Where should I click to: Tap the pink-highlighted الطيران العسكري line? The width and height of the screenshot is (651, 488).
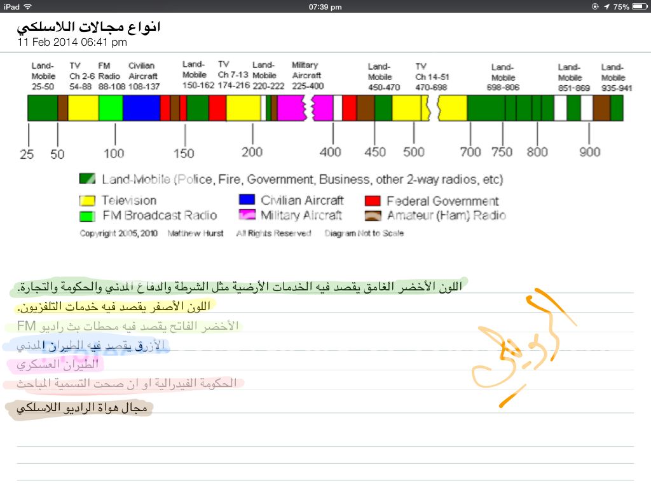58,365
